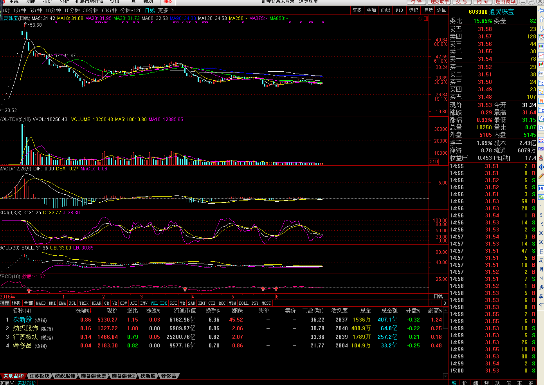The height and width of the screenshot is (385, 544).
Task: Click the market quote grid sidebar icon
Action: [x=541, y=47]
